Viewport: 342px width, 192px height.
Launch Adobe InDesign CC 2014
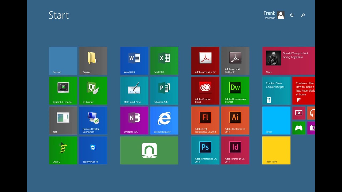[x=235, y=150]
